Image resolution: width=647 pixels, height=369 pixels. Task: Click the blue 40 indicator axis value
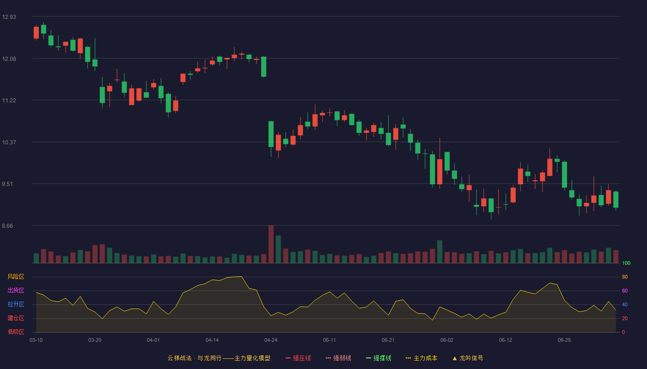click(x=625, y=304)
